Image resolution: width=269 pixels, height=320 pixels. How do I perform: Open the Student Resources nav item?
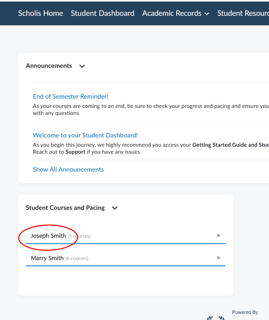[x=243, y=13]
